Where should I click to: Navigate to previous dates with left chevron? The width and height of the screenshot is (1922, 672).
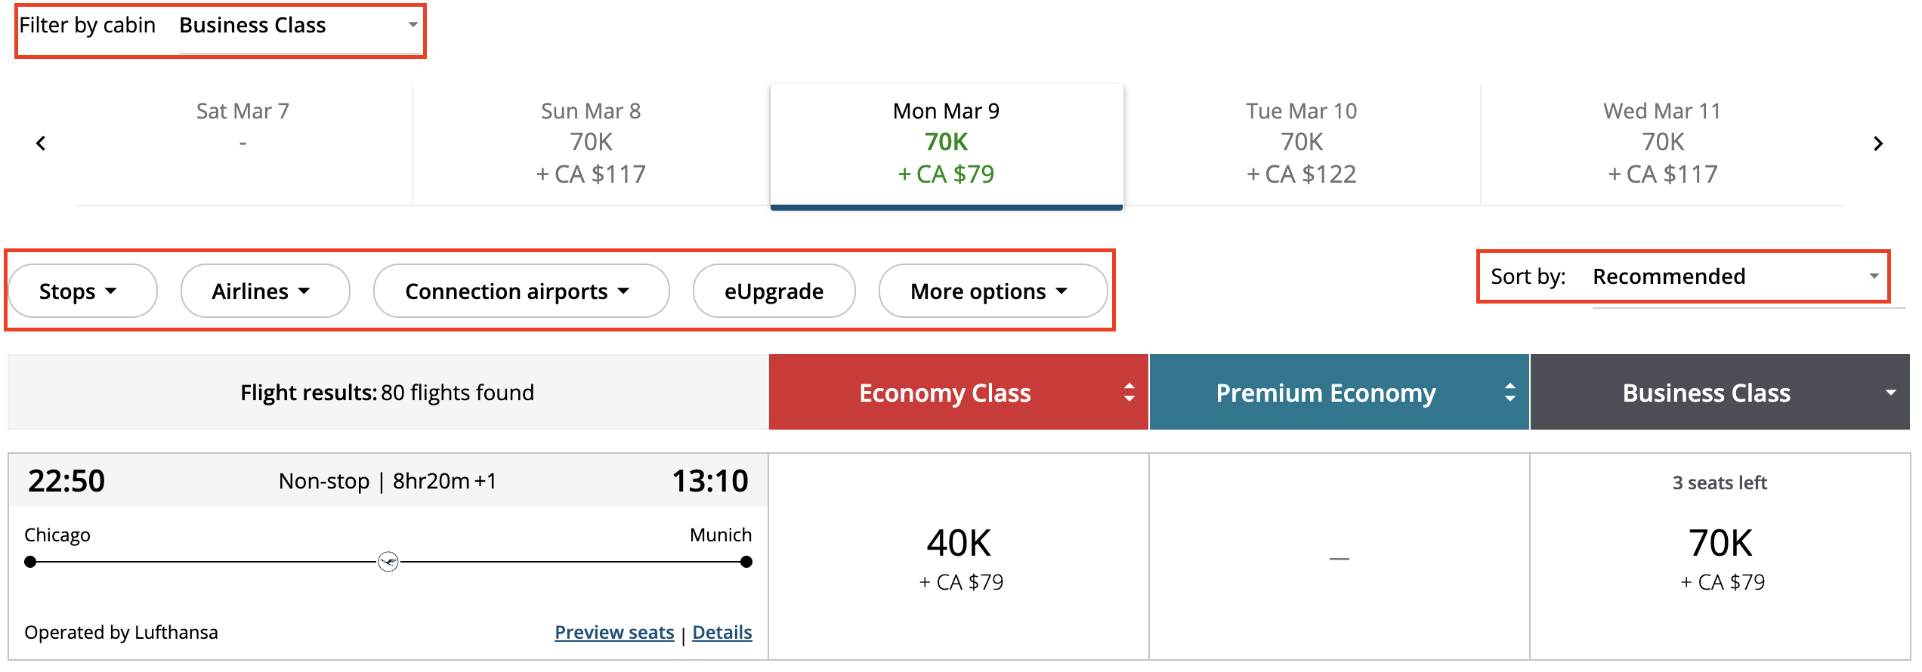pyautogui.click(x=41, y=143)
